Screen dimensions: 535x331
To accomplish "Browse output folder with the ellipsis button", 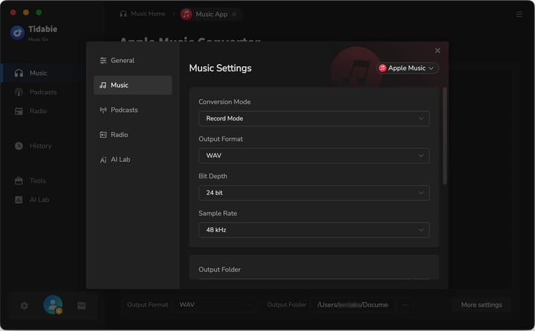I will (x=405, y=305).
